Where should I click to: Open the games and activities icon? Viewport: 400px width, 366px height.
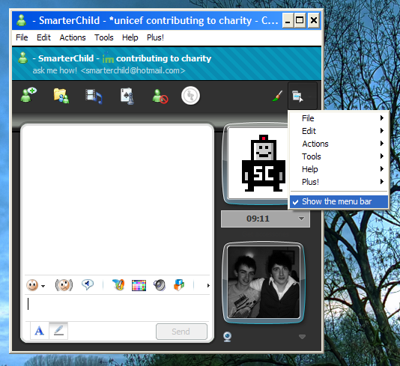click(x=127, y=96)
